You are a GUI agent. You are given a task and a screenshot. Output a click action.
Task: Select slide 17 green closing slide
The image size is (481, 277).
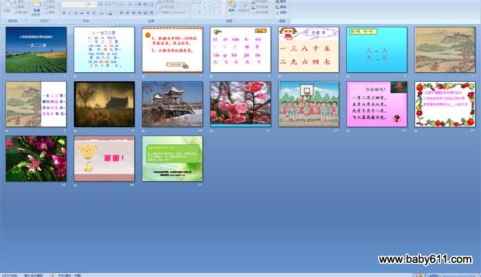click(172, 159)
